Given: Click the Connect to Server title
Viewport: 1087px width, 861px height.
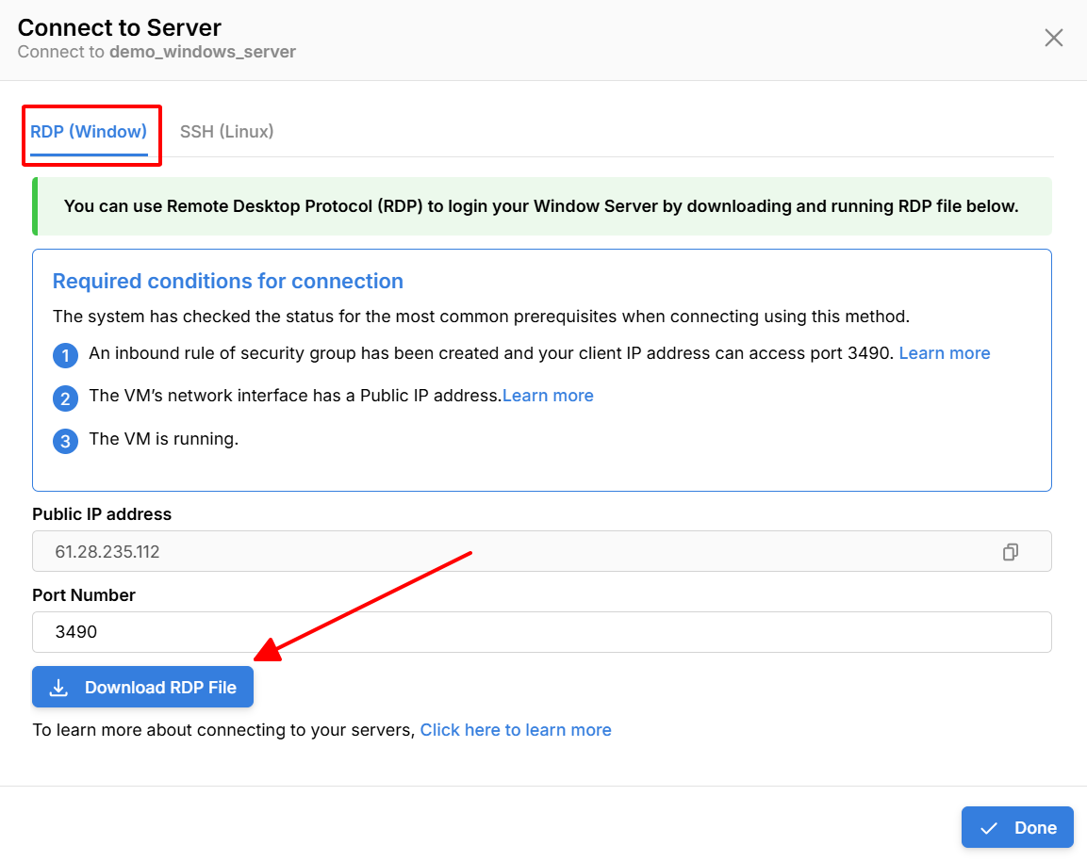Looking at the screenshot, I should point(120,27).
